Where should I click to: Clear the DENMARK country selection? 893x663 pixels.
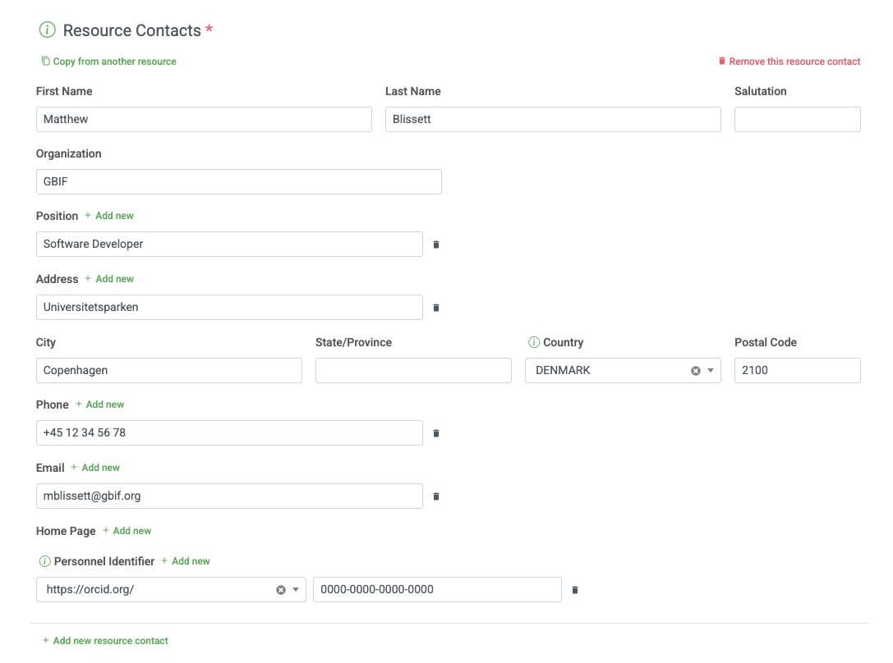tap(695, 371)
